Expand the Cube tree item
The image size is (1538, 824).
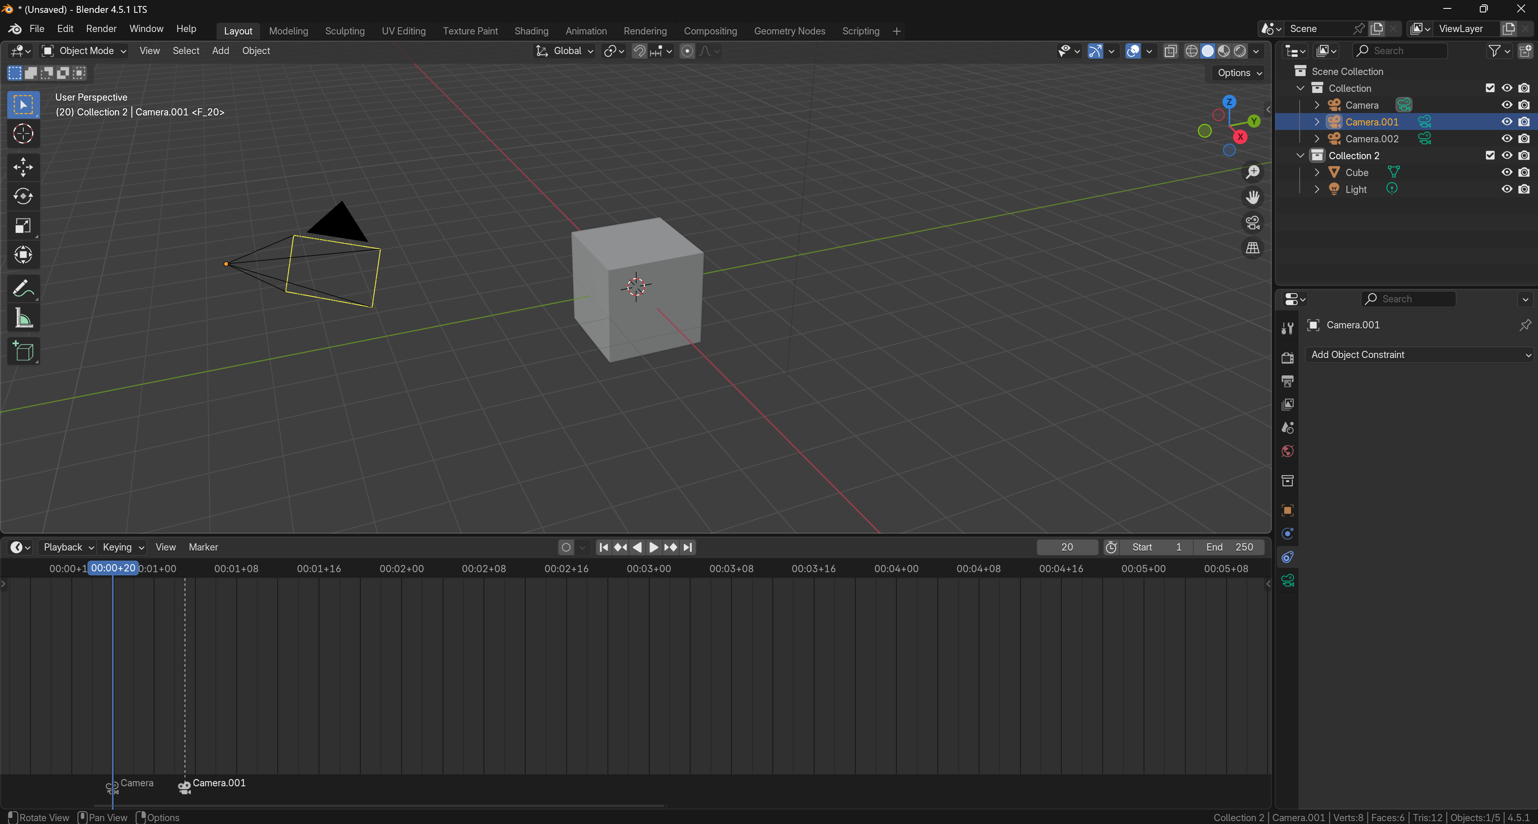(x=1317, y=172)
